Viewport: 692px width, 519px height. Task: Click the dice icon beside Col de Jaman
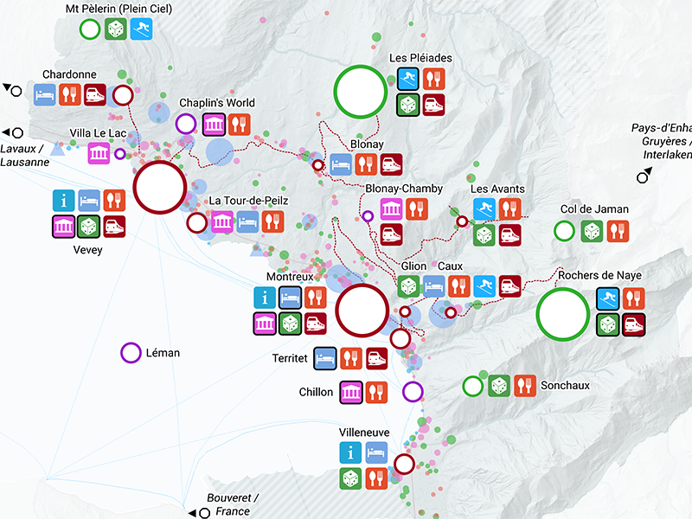tap(593, 231)
